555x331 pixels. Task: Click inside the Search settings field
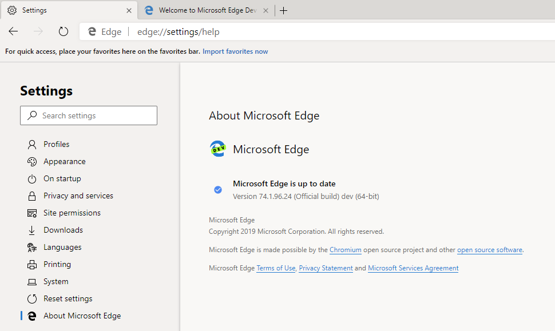pyautogui.click(x=89, y=115)
